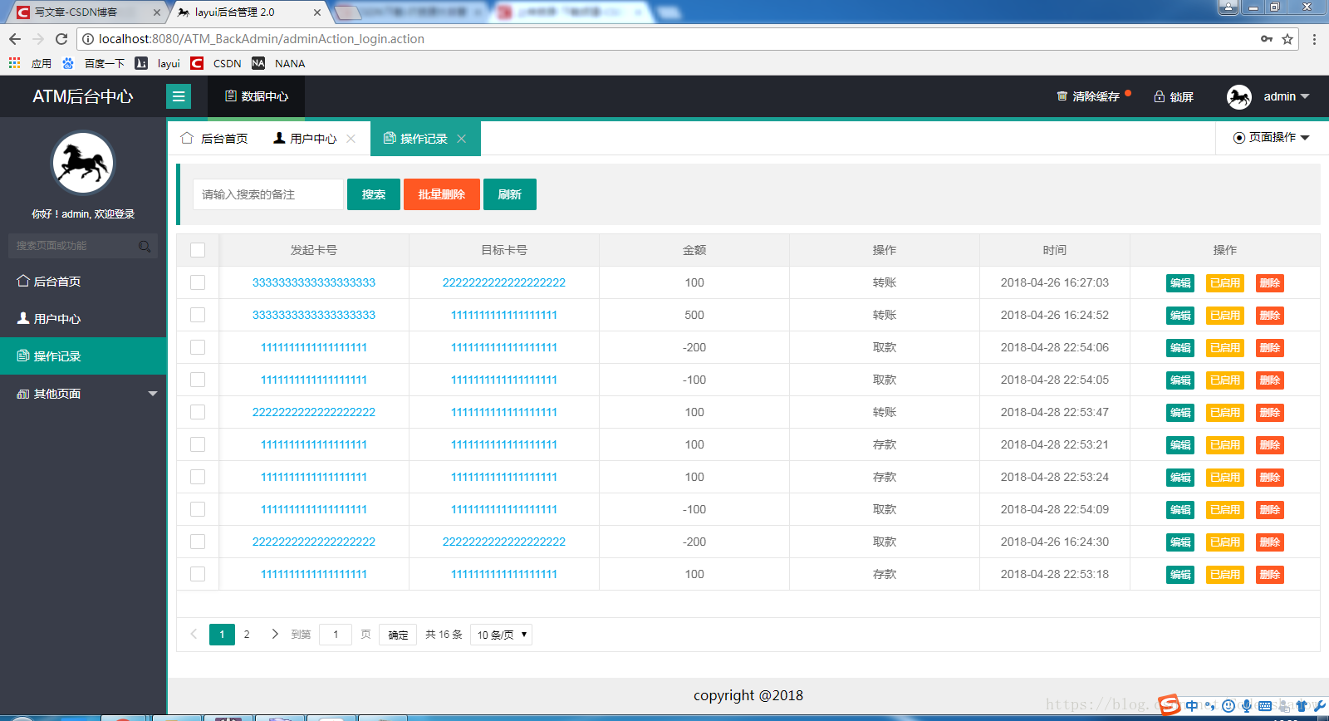Click the 刷新 refresh button

pyautogui.click(x=510, y=194)
